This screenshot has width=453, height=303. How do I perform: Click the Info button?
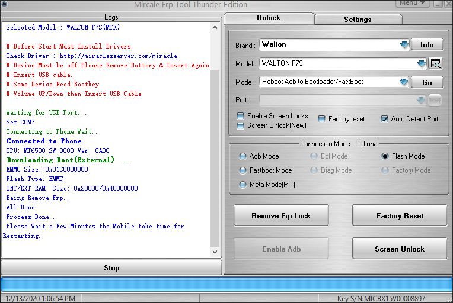pos(427,45)
